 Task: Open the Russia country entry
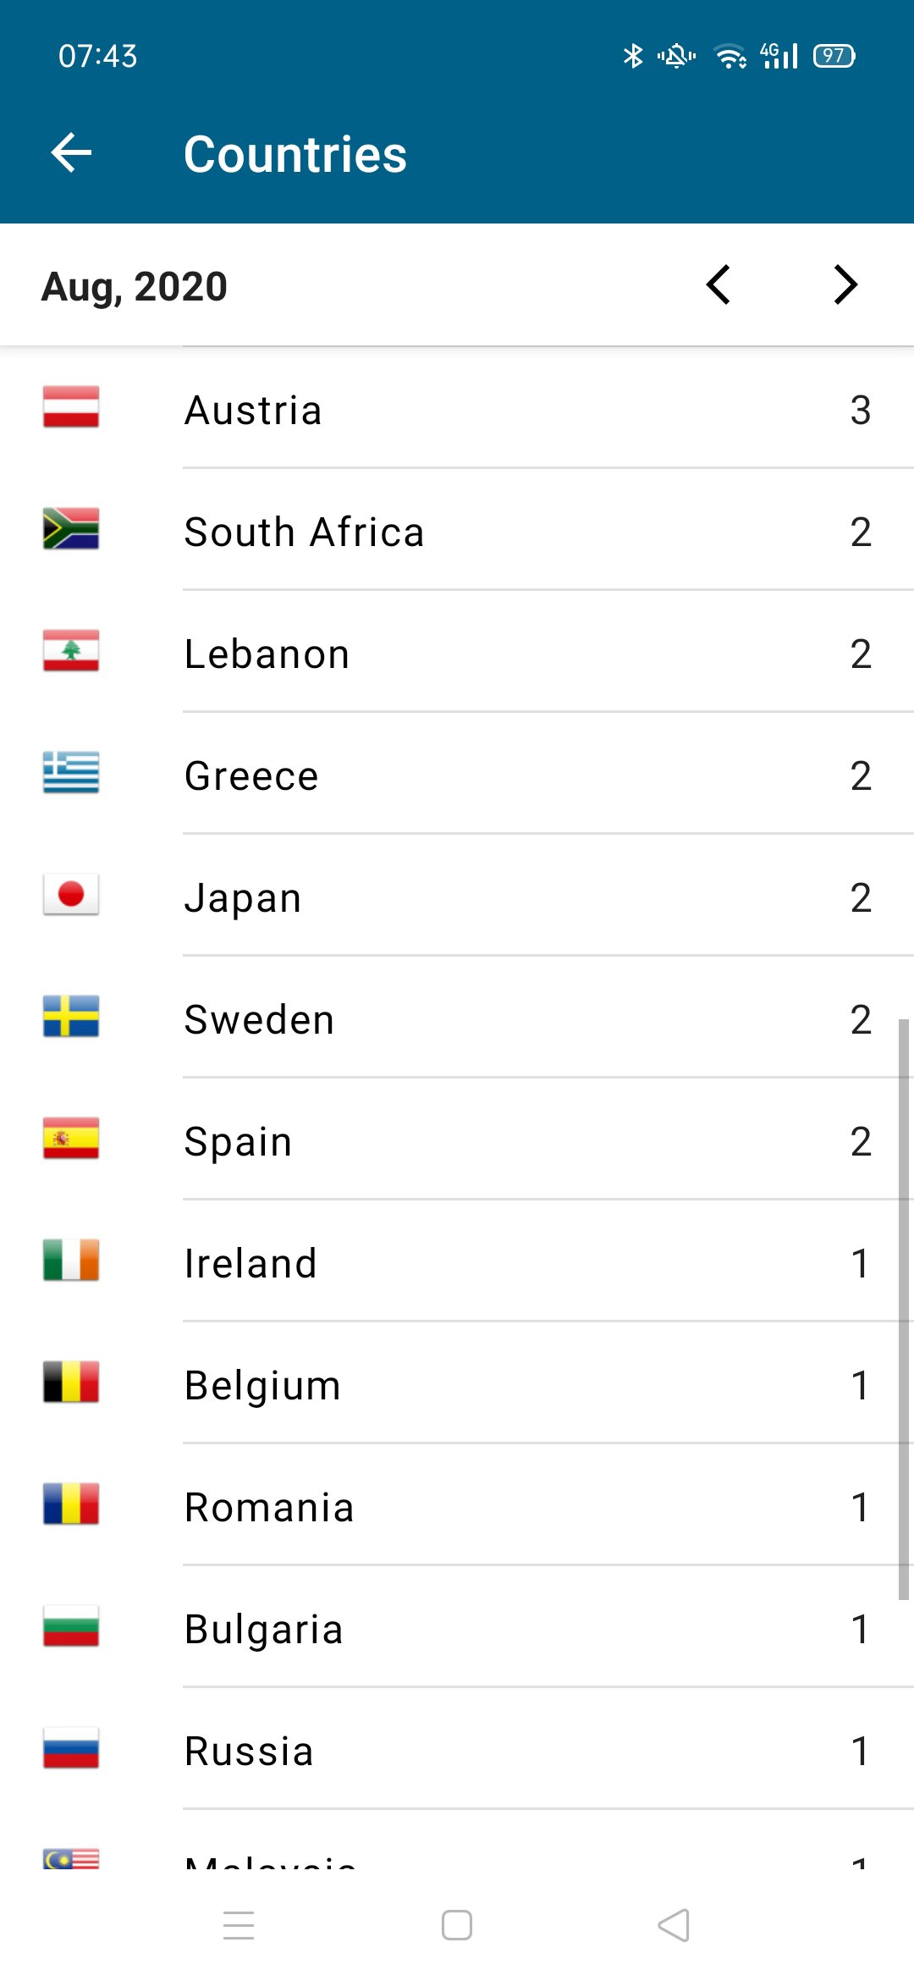(x=457, y=1751)
